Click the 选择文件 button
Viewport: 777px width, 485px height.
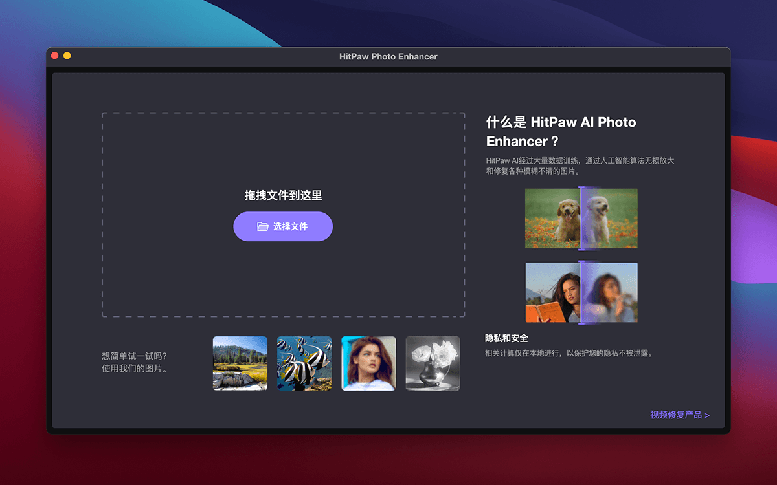[283, 226]
